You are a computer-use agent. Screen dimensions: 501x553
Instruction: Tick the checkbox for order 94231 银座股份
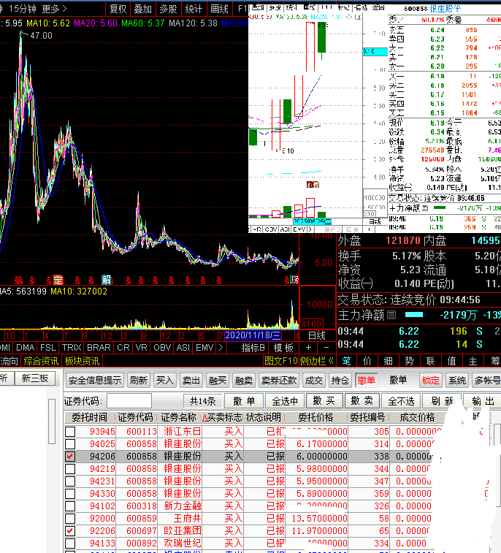click(x=70, y=481)
